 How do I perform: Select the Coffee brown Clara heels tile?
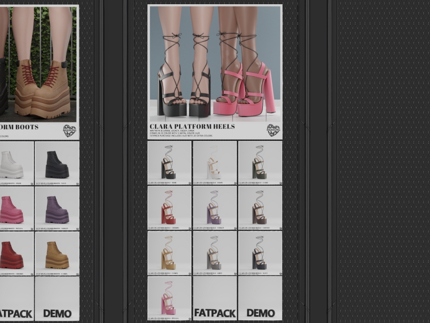(260, 208)
